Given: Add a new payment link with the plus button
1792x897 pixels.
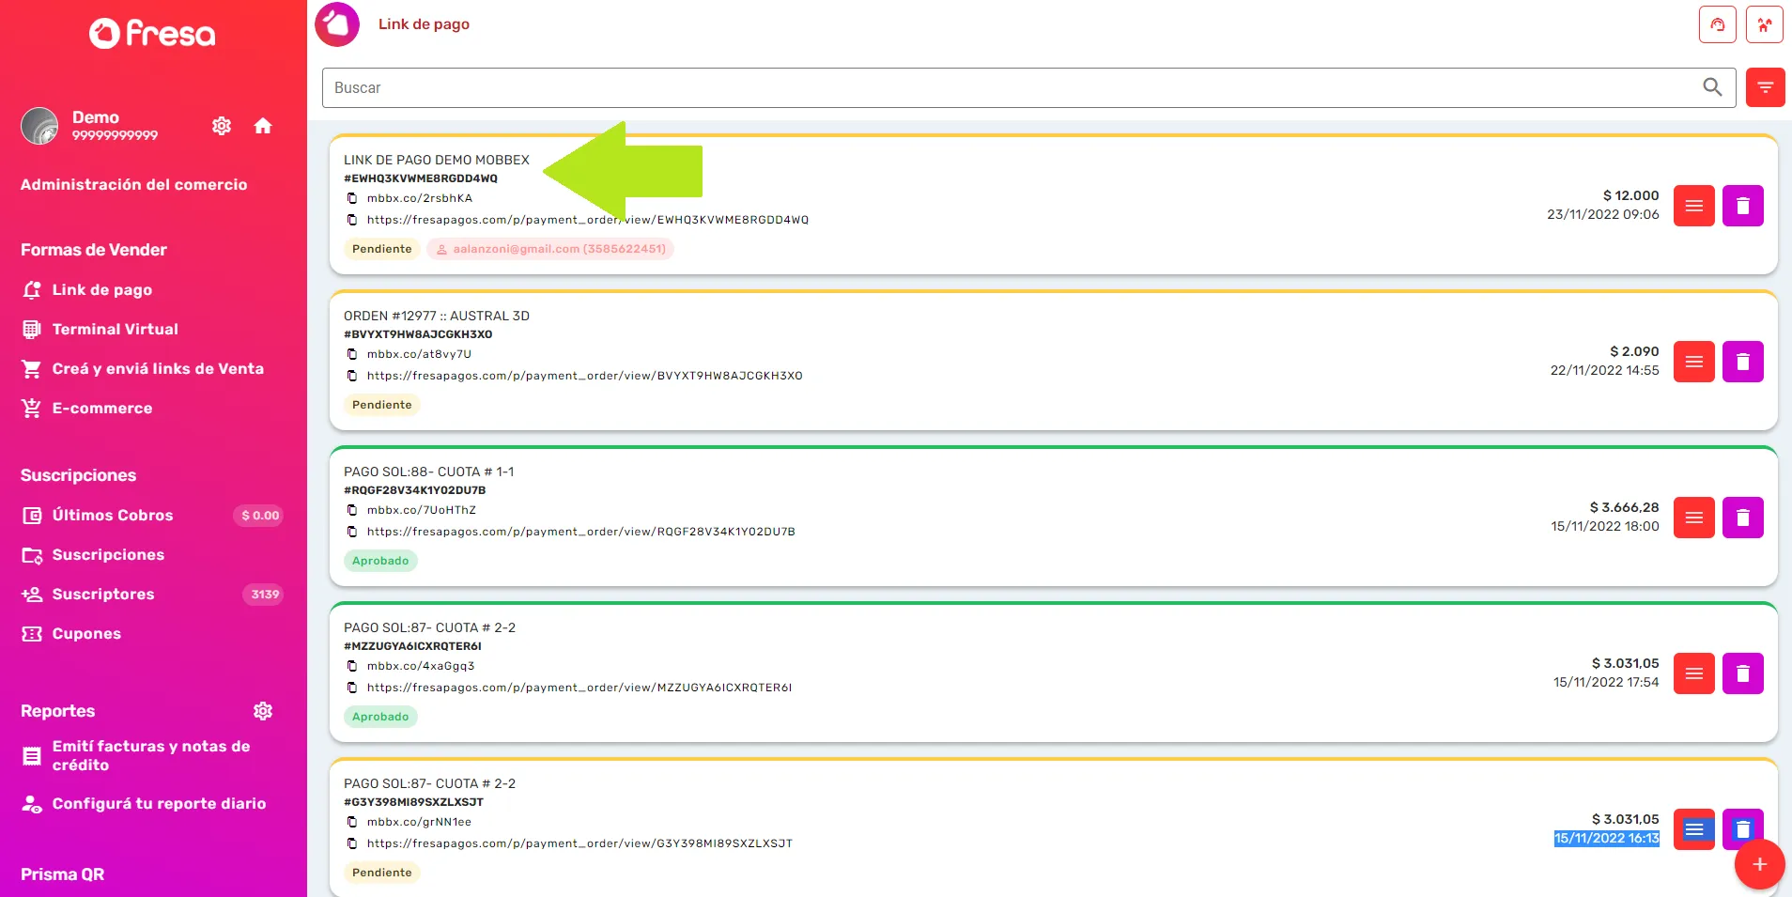Looking at the screenshot, I should click(x=1759, y=864).
